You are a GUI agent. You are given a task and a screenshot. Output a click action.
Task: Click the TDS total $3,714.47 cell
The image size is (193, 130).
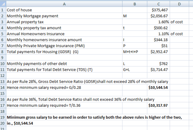pos(158,69)
